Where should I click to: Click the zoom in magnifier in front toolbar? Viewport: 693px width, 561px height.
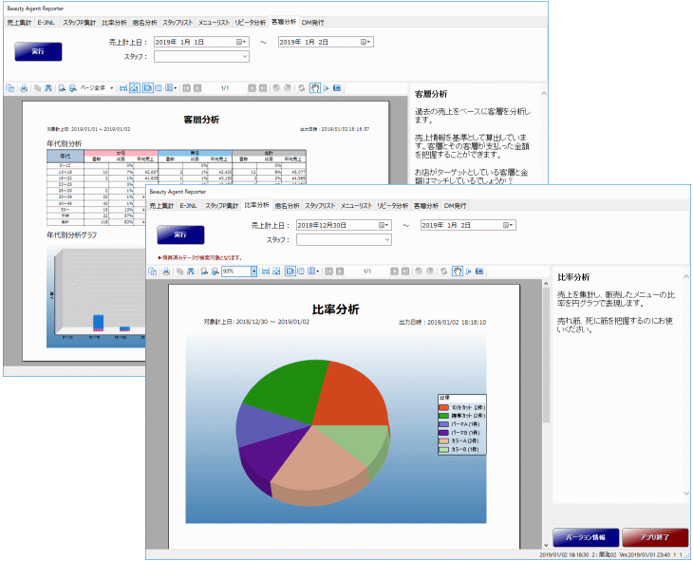204,271
